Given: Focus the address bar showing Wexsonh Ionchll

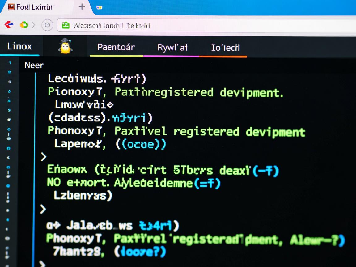Looking at the screenshot, I should click(185, 25).
